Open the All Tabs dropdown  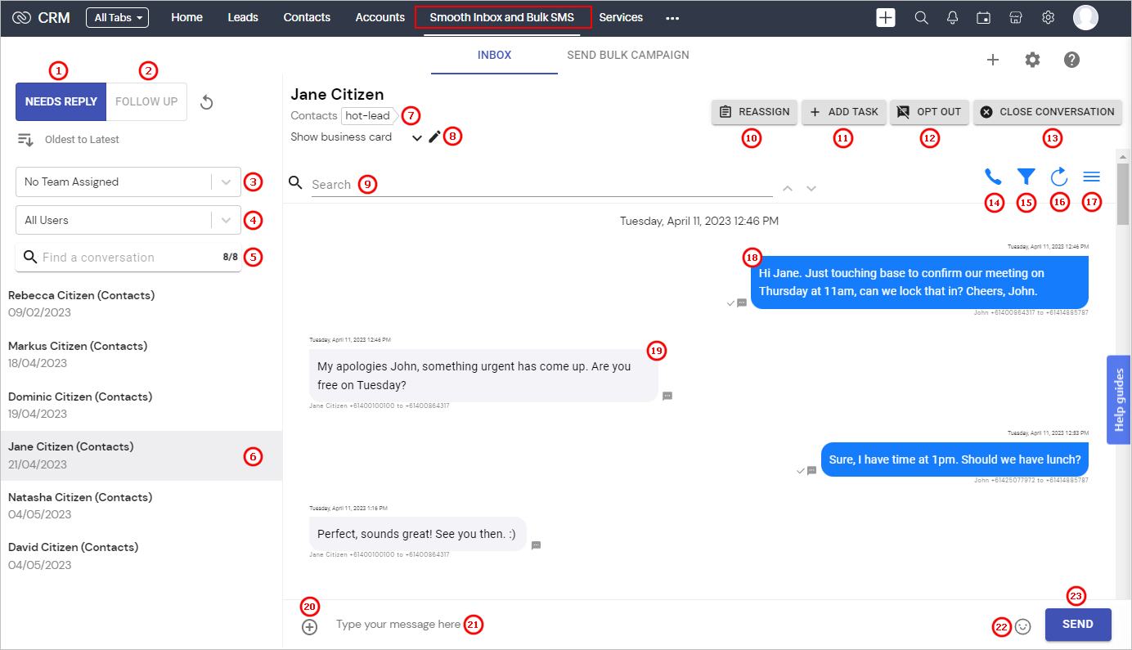tap(117, 17)
